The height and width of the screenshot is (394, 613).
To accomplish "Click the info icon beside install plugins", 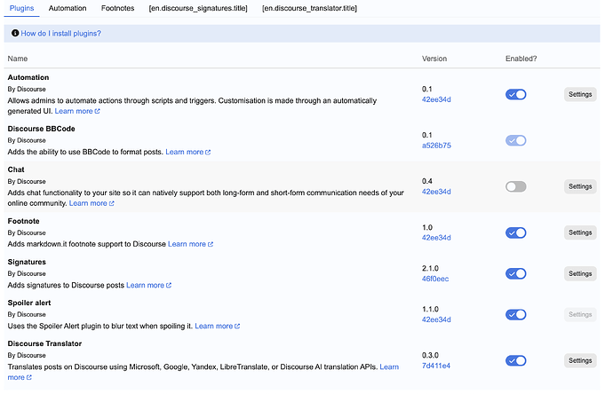I will click(15, 33).
